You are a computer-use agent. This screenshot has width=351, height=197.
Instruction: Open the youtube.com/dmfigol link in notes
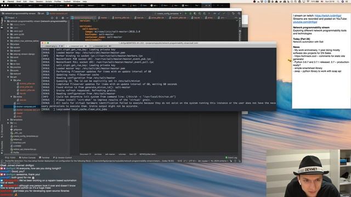tap(305, 22)
